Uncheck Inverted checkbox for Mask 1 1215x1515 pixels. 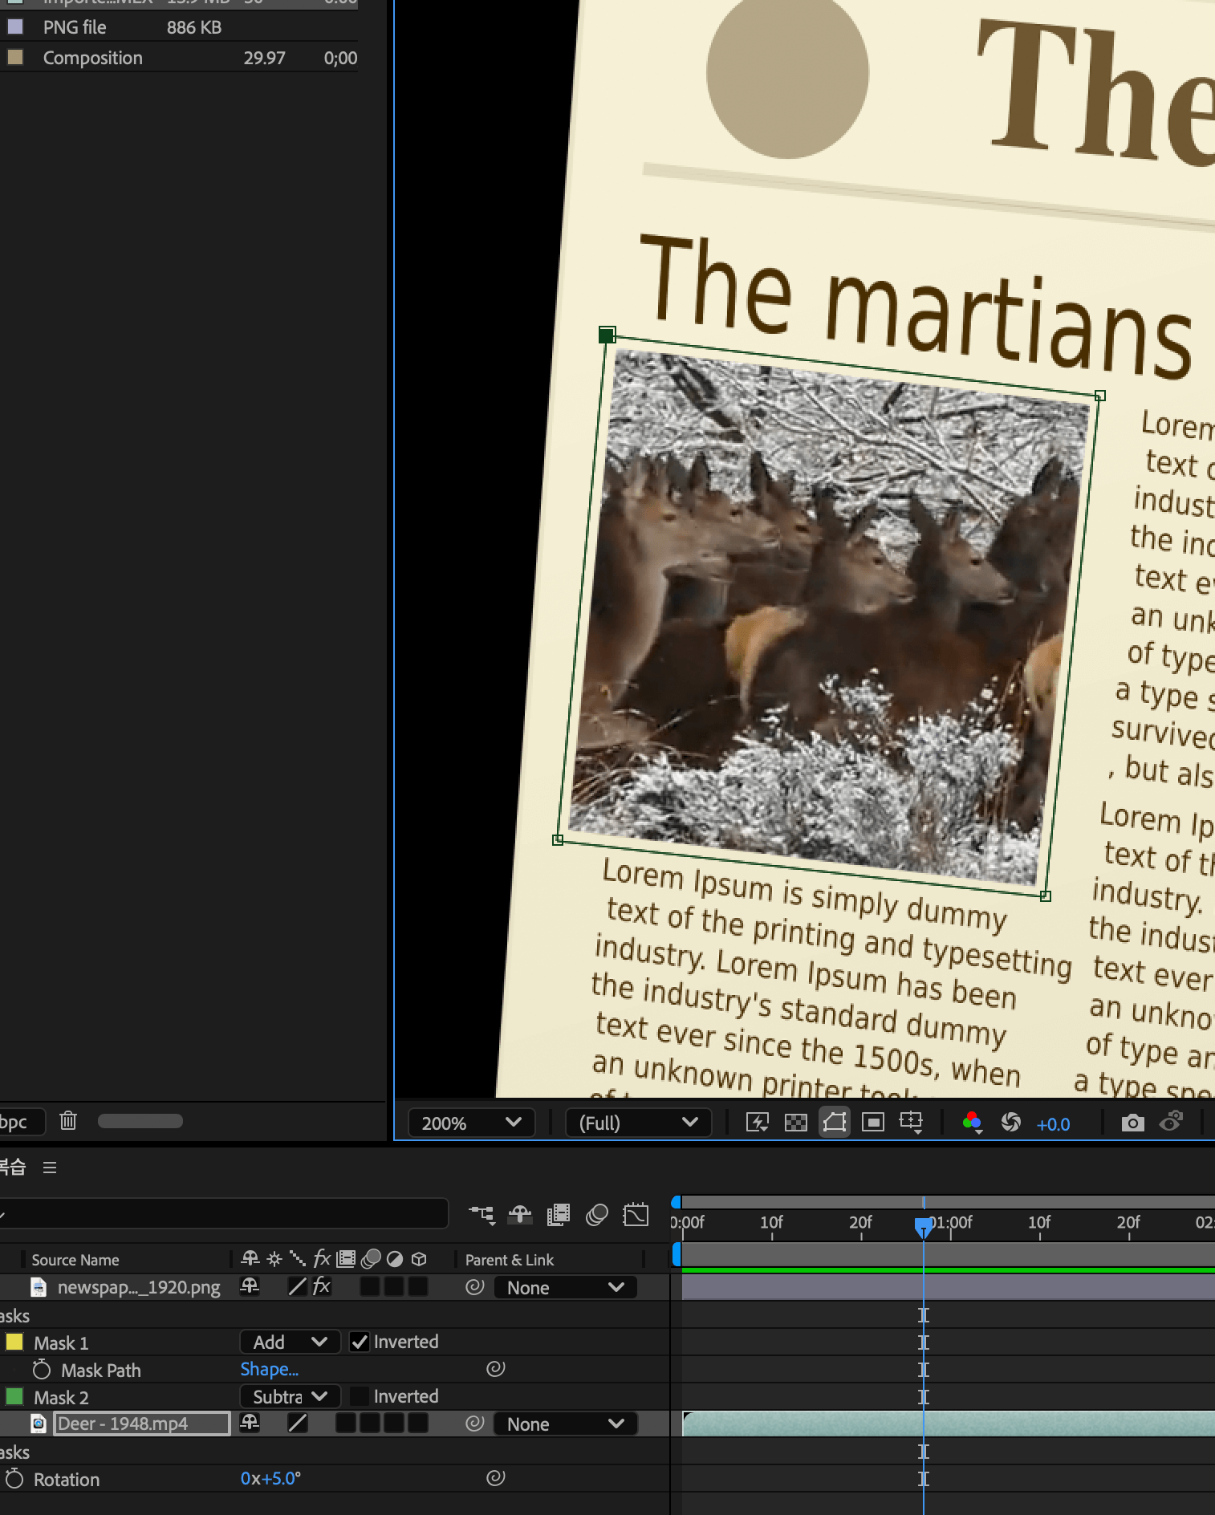click(360, 1342)
